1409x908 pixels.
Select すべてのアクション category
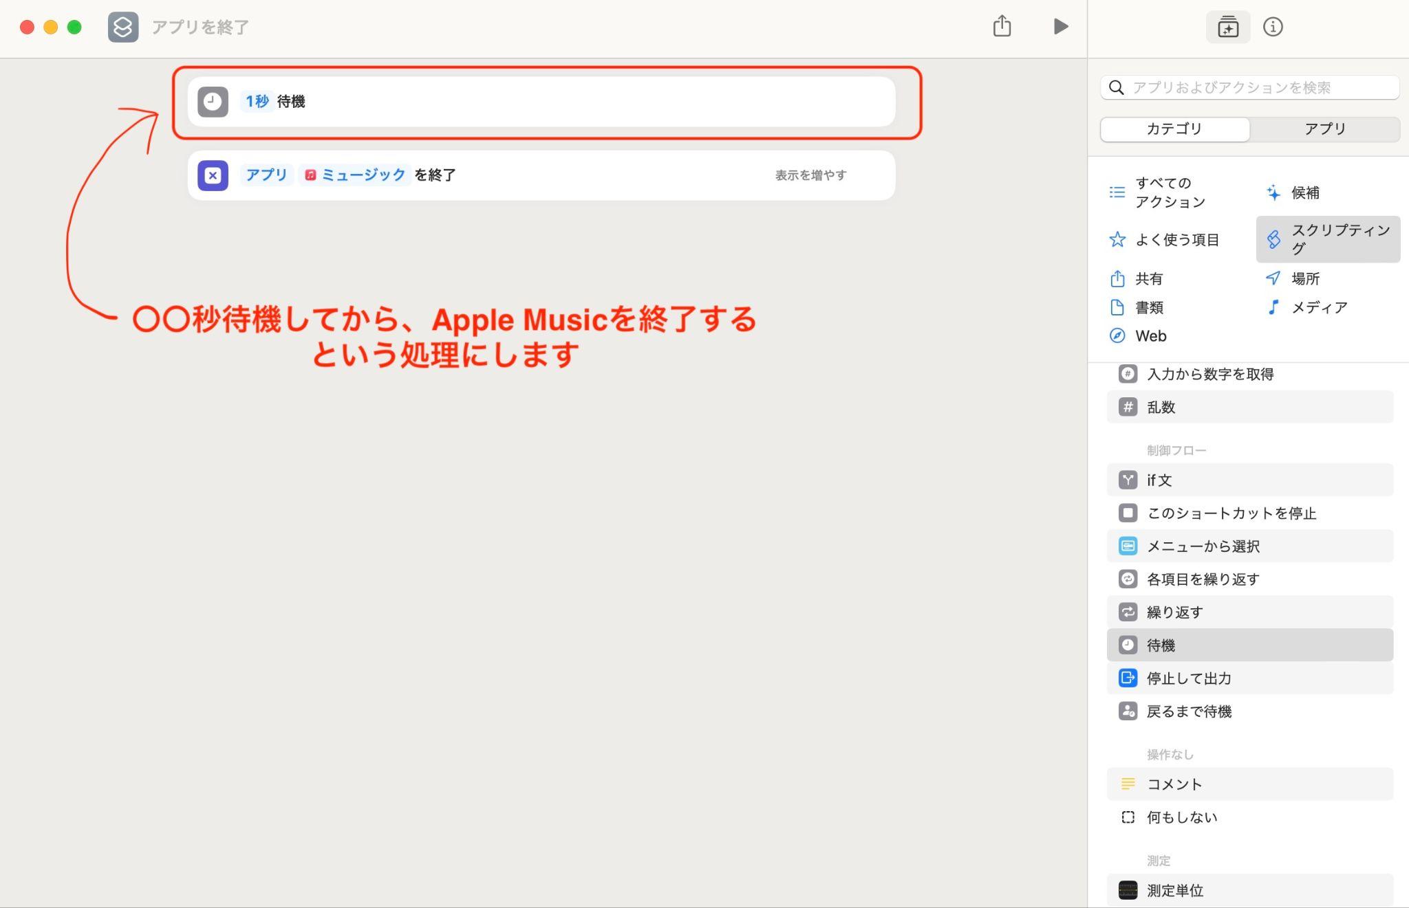1172,192
